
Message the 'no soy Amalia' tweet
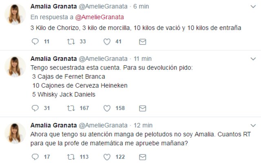(x=142, y=156)
